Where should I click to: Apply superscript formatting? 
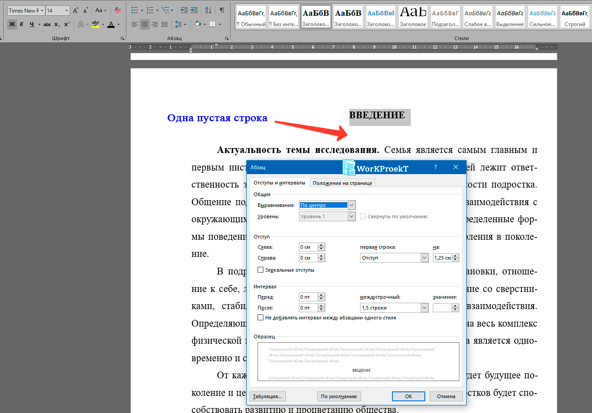[67, 24]
